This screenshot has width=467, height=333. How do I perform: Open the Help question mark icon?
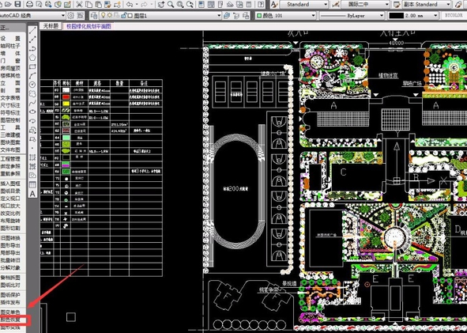[261, 4]
